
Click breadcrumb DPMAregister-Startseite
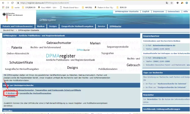[29, 30]
